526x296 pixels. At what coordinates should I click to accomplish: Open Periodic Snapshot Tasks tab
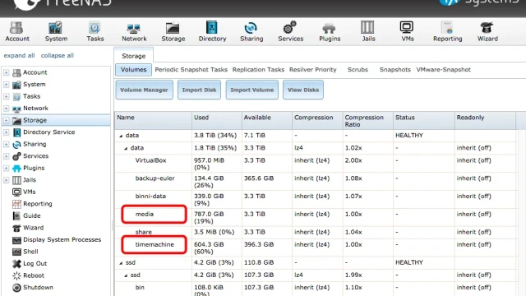tap(191, 69)
